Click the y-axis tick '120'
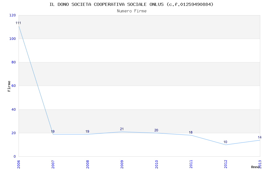Viewport: 263px width, 170px height. [x=12, y=15]
